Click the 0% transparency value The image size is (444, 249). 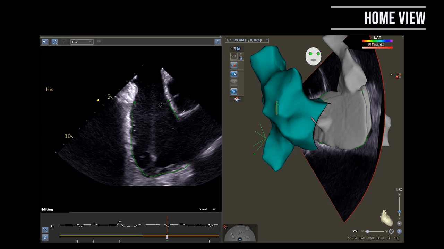click(355, 231)
